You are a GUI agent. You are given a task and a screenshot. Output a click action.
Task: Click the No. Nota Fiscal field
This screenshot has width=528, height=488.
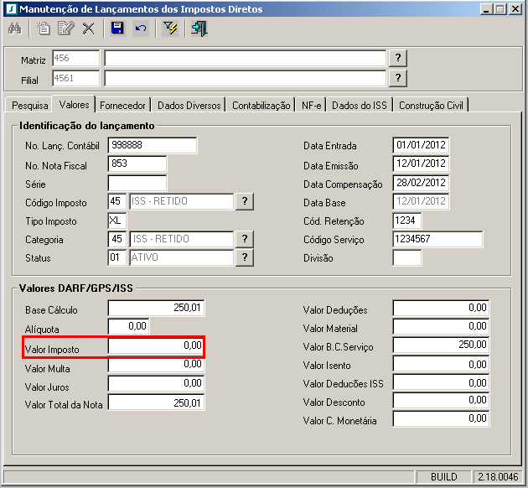[137, 164]
